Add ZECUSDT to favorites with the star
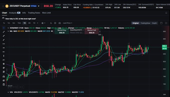Screen dimensions: 170x97 click(x=3, y=6)
